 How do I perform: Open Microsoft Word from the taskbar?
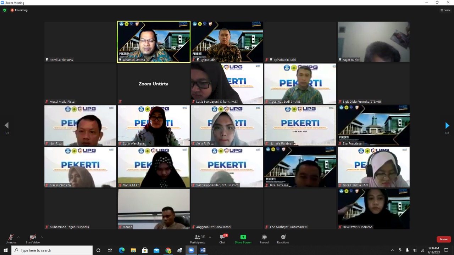(203, 250)
